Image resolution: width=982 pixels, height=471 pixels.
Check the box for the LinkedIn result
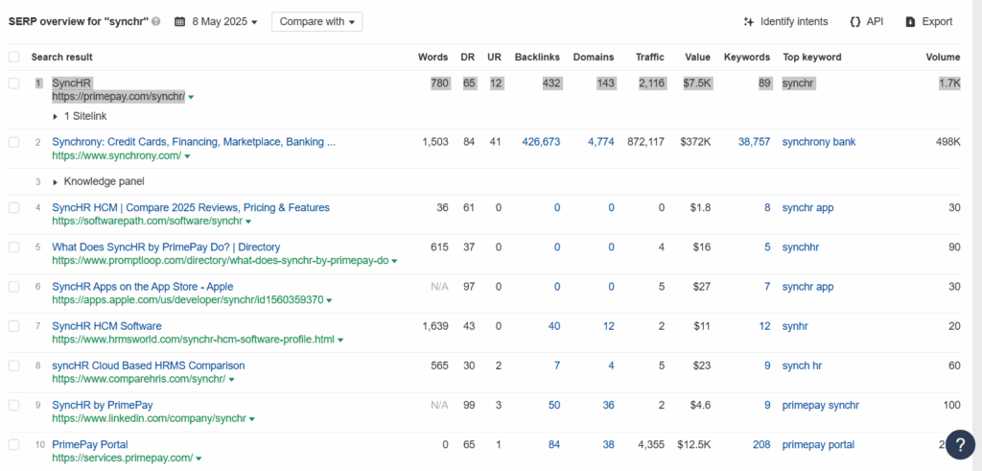pyautogui.click(x=13, y=405)
